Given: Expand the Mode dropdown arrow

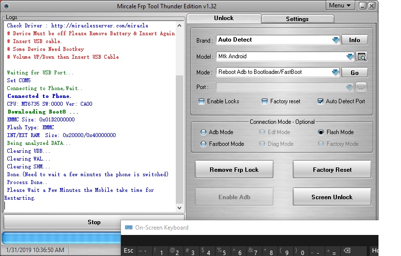Looking at the screenshot, I should [x=335, y=72].
